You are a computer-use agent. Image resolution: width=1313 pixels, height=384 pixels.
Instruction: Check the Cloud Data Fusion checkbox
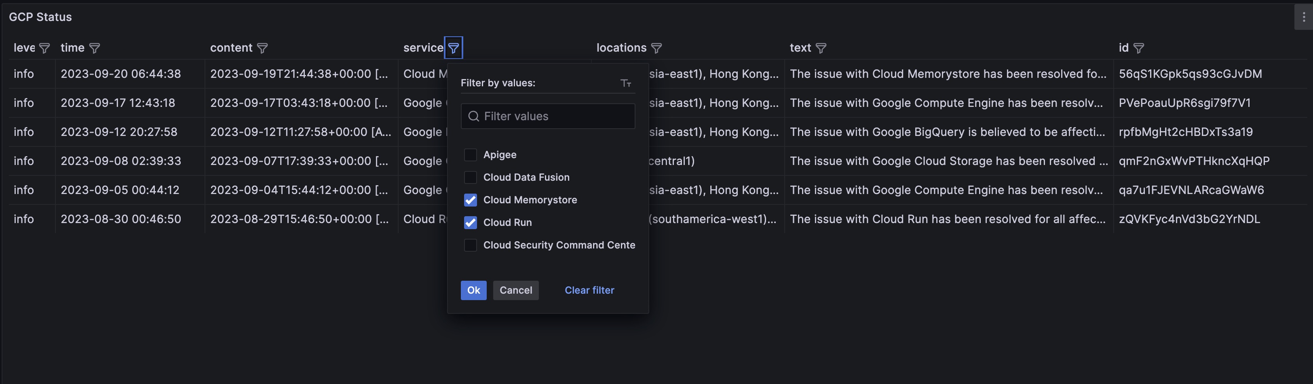(x=471, y=177)
